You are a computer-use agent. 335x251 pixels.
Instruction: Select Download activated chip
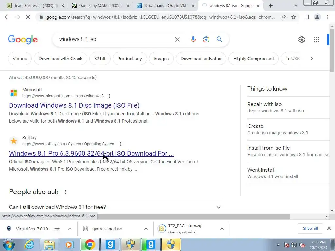pos(201,59)
